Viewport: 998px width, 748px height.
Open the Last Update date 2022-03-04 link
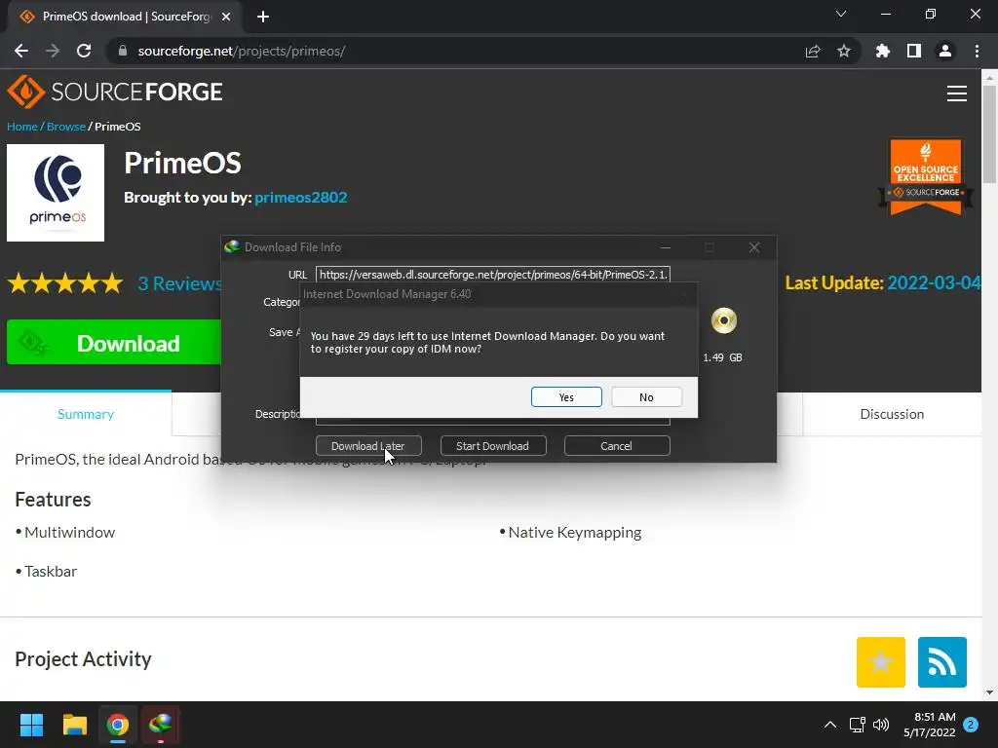click(x=934, y=283)
